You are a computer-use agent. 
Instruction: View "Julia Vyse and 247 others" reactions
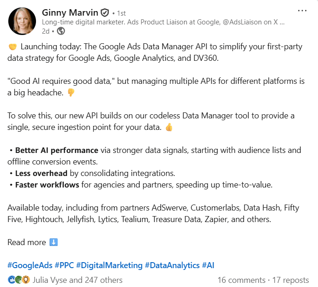[78, 280]
